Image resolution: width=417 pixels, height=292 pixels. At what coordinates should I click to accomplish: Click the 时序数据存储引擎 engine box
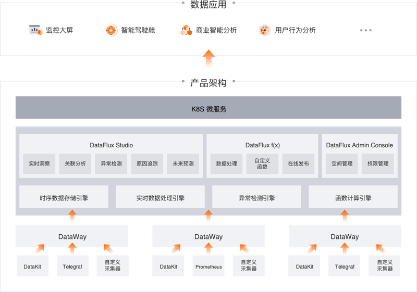pyautogui.click(x=64, y=197)
